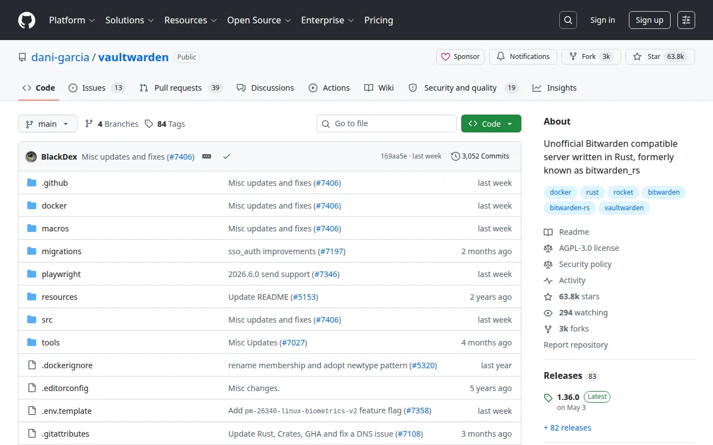
Task: Fork the repository
Action: click(x=591, y=57)
